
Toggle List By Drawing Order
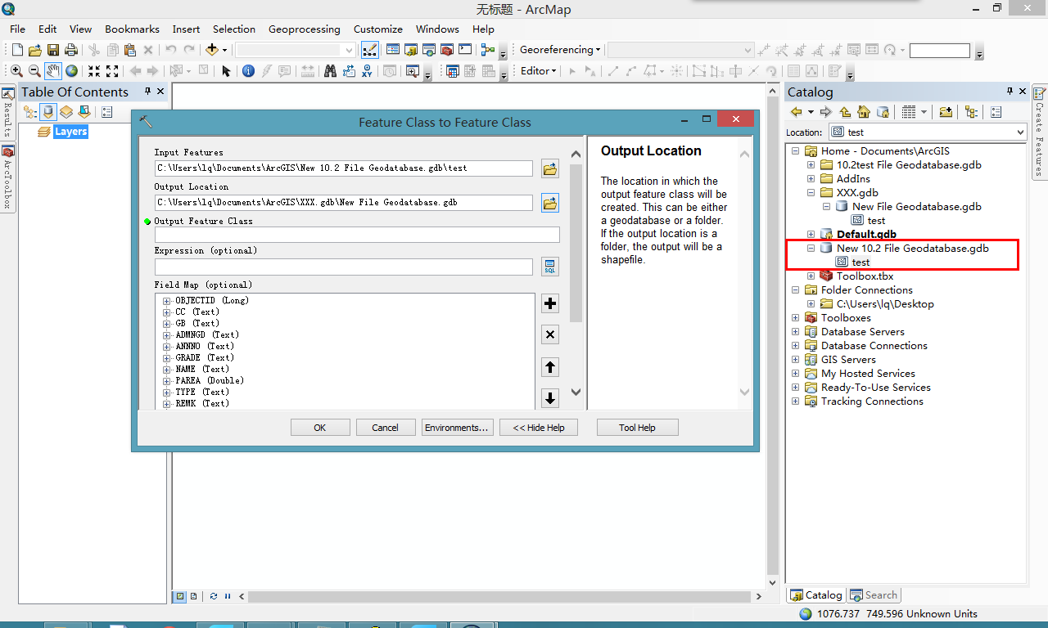(30, 112)
